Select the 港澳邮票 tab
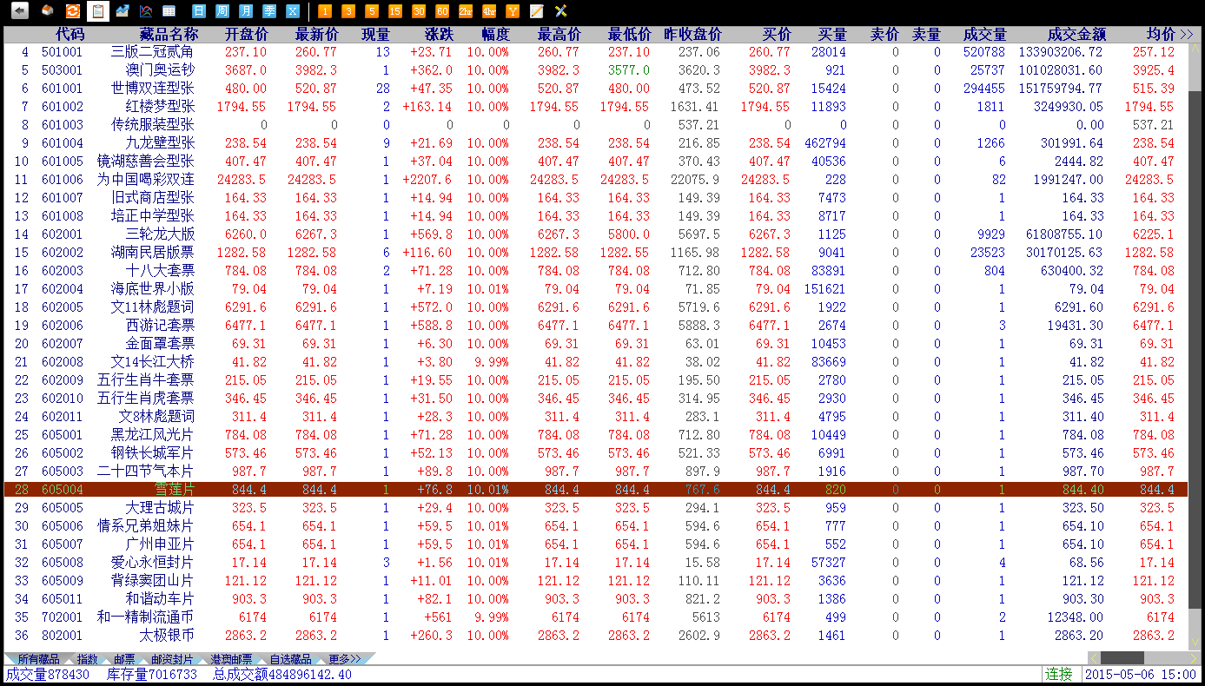This screenshot has height=686, width=1205. (x=231, y=660)
